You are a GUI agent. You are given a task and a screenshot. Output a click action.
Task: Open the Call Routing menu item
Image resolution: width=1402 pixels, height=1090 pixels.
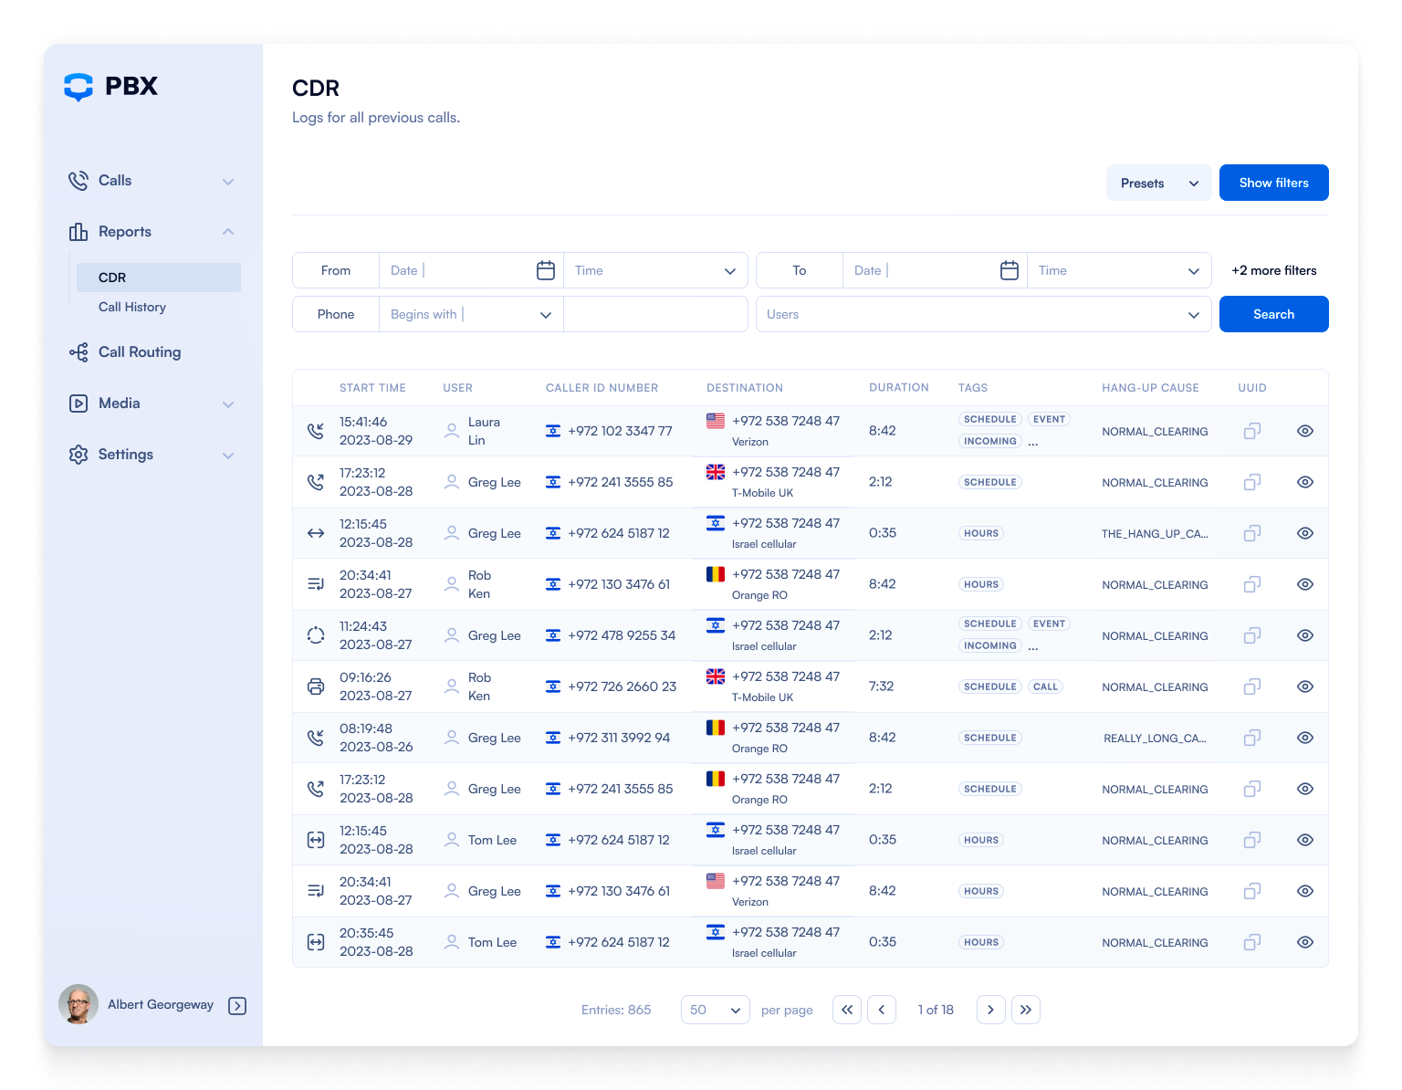[x=140, y=352]
